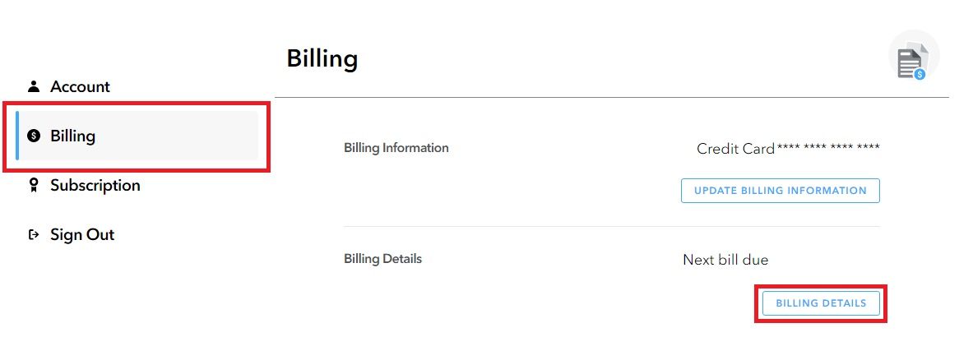Click the Next bill due text
Image resolution: width=973 pixels, height=337 pixels.
point(725,260)
